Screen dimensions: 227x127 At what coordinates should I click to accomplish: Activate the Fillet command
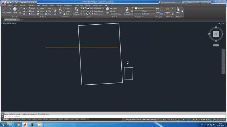click(48, 11)
